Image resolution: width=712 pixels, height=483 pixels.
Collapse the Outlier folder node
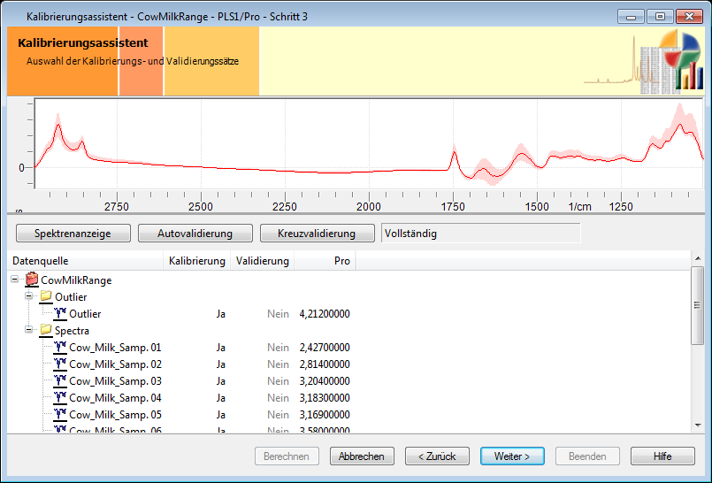click(x=29, y=296)
